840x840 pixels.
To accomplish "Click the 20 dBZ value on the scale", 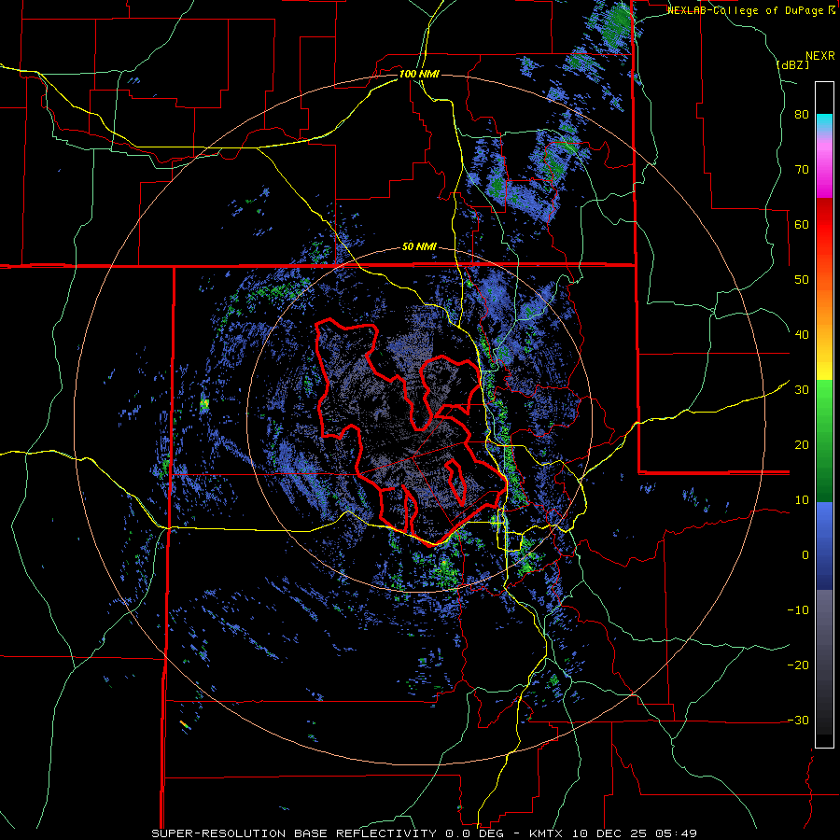I will click(802, 445).
